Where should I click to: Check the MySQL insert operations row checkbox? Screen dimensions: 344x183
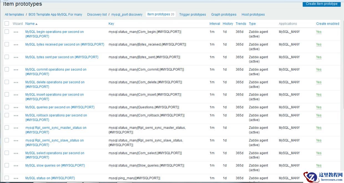pos(7,94)
